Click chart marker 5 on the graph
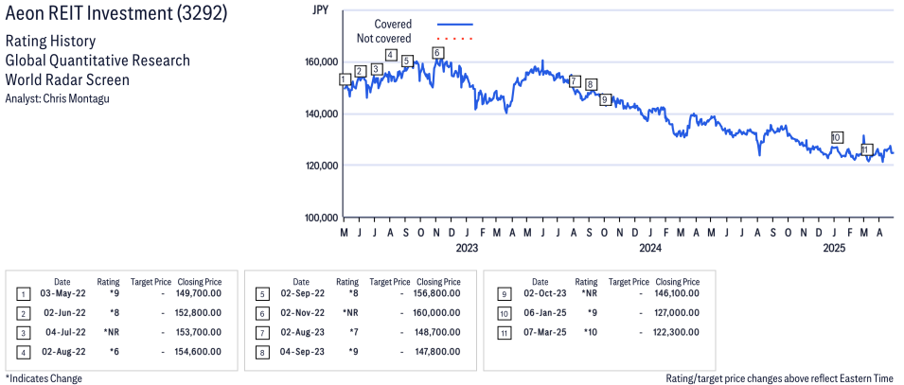Image resolution: width=904 pixels, height=385 pixels. 407,61
